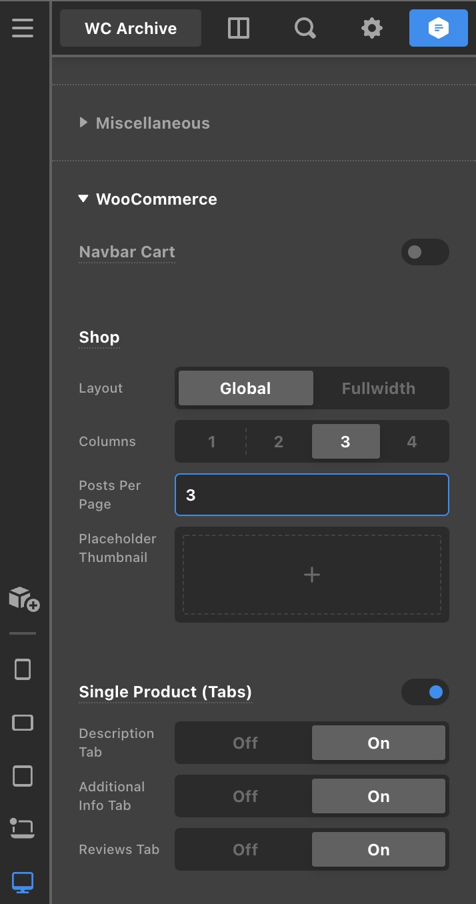Switch to the portrait tablet preview icon
This screenshot has width=476, height=904.
(x=23, y=775)
